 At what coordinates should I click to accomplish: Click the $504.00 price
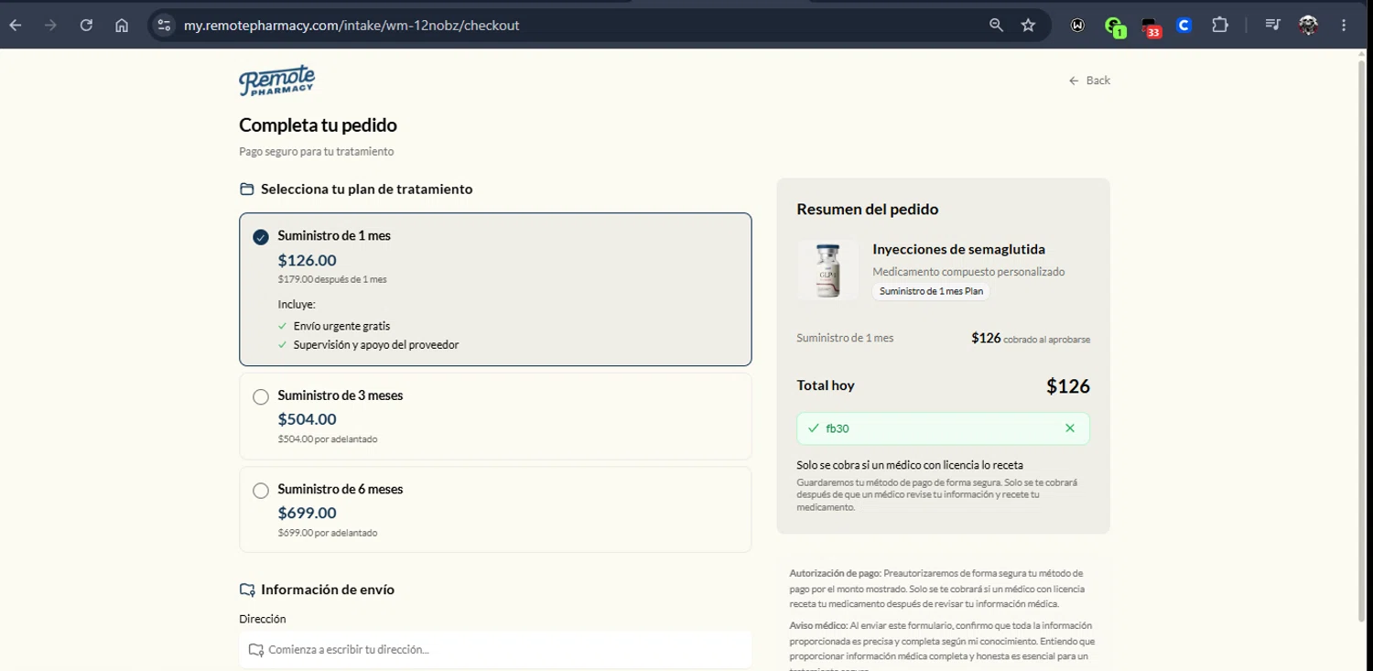click(308, 419)
